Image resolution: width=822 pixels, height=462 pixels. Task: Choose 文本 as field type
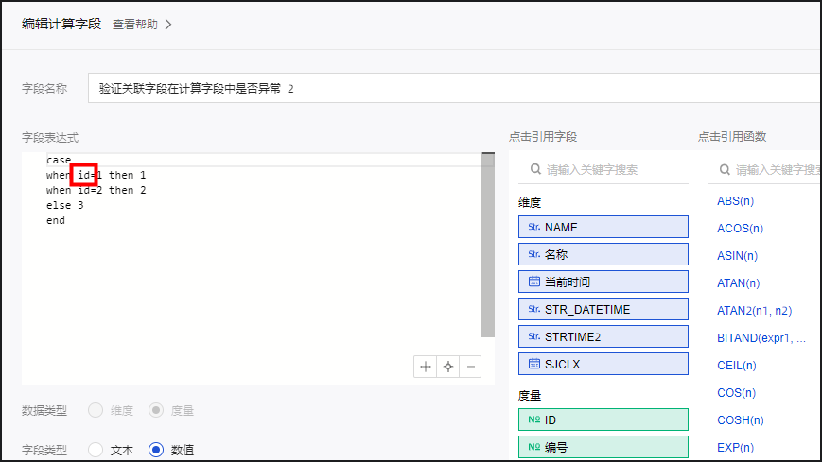coord(96,451)
